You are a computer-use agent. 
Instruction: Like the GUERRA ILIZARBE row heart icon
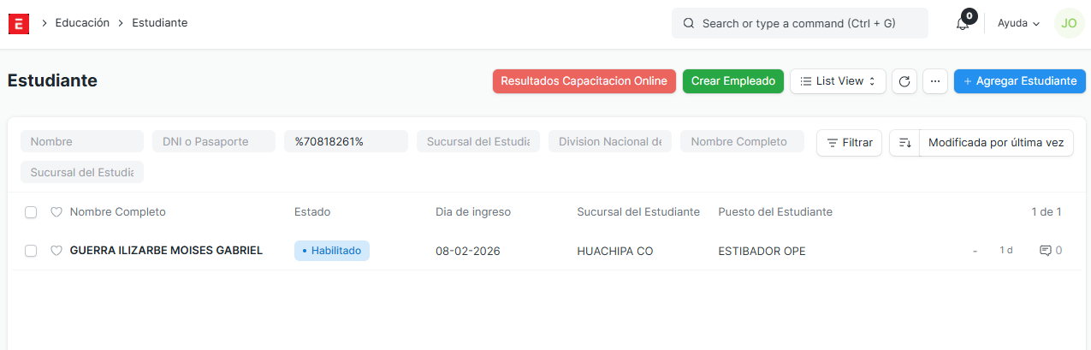[x=56, y=251]
